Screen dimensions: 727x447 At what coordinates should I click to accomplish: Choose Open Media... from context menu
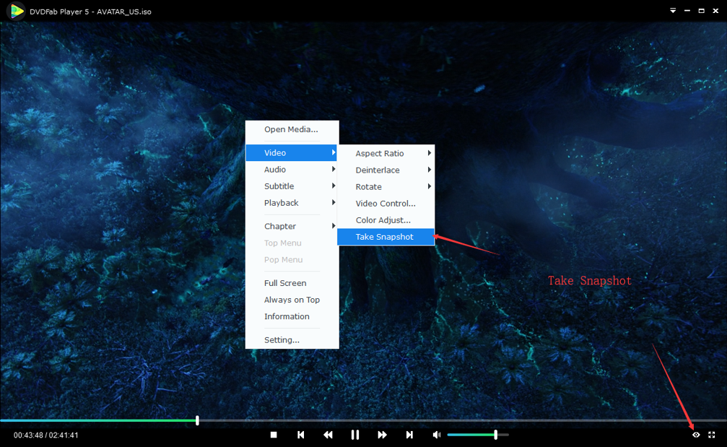tap(292, 129)
